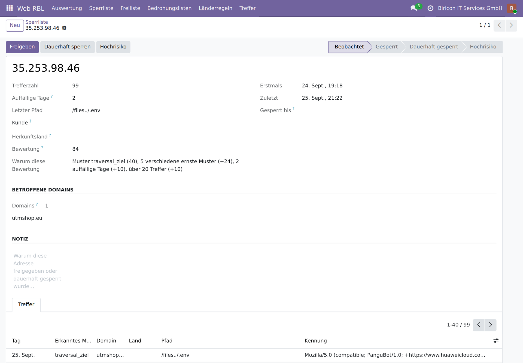Select the Treffer notebook tab
The width and height of the screenshot is (523, 363).
[x=26, y=304]
